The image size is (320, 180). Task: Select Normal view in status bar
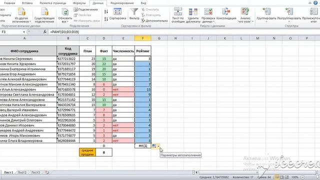point(277,177)
